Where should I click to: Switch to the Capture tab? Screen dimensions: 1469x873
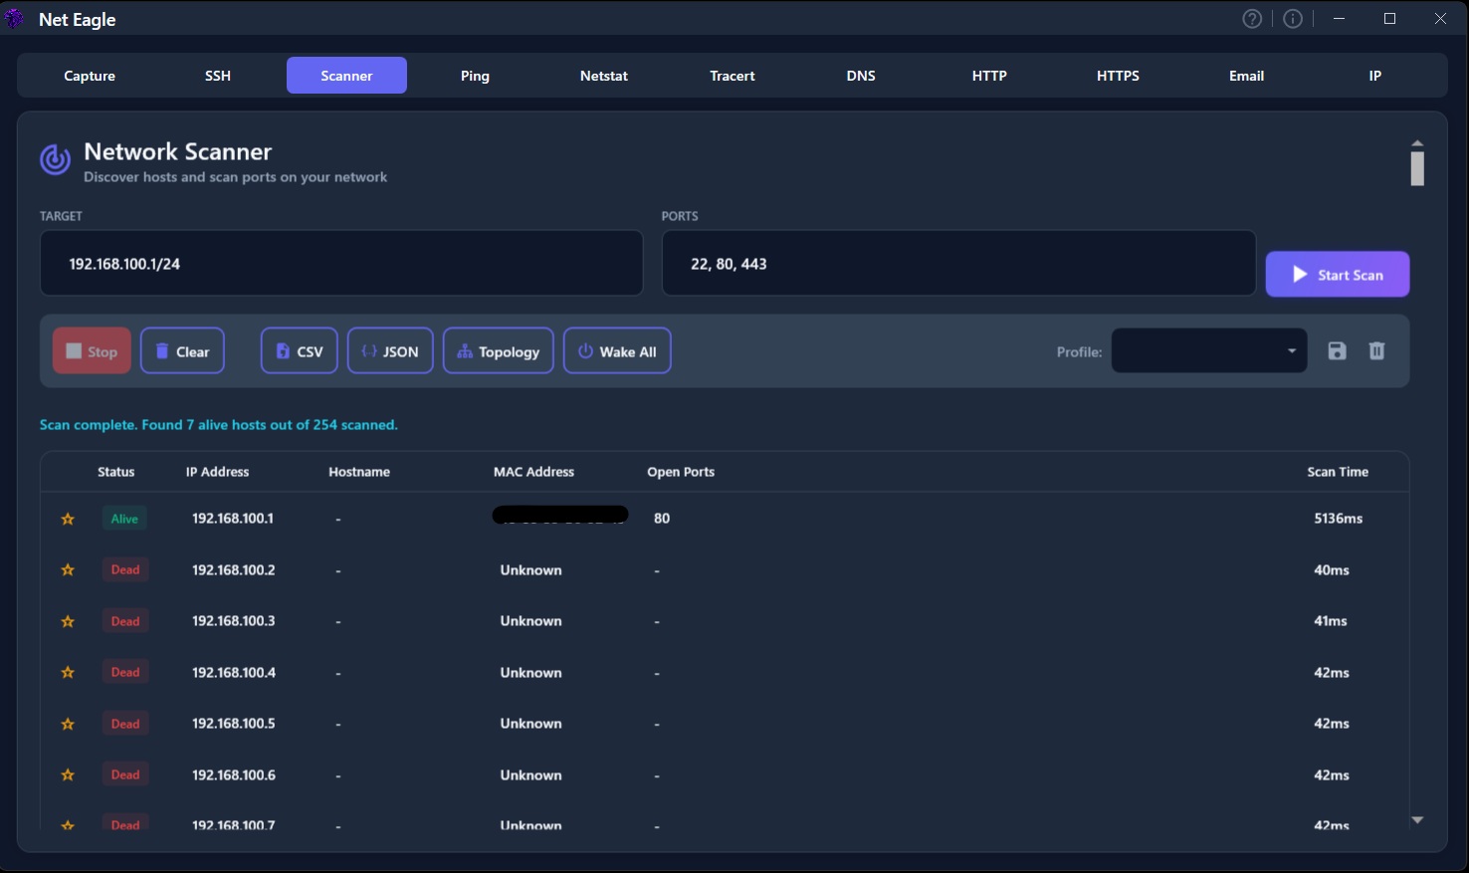pos(89,75)
